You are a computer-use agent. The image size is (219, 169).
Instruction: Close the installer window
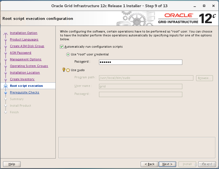click(x=213, y=6)
